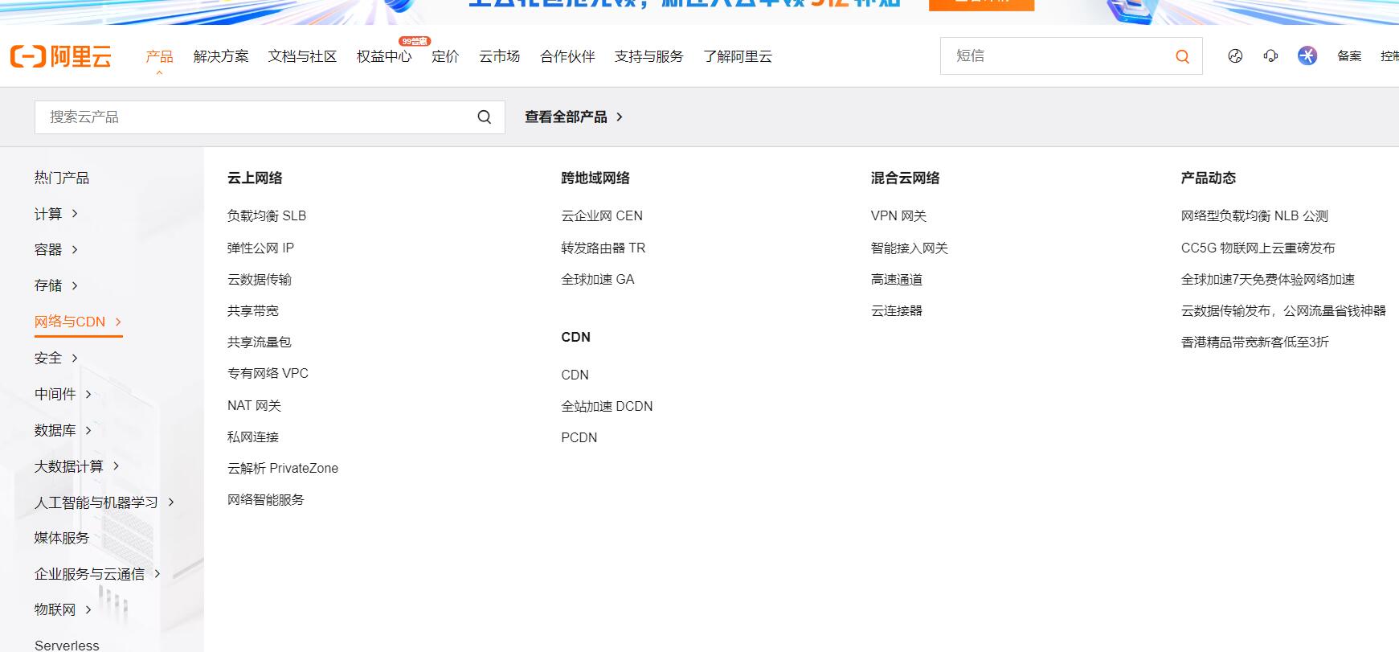Open the 合作伙伴 menu item

(567, 56)
